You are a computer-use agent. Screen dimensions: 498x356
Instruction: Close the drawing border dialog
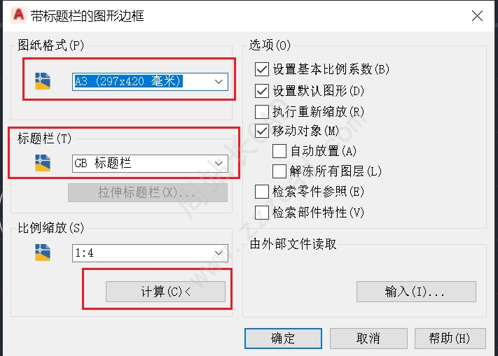[477, 15]
